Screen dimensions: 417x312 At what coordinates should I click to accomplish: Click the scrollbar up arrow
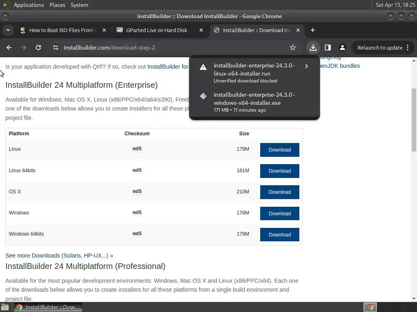point(414,61)
